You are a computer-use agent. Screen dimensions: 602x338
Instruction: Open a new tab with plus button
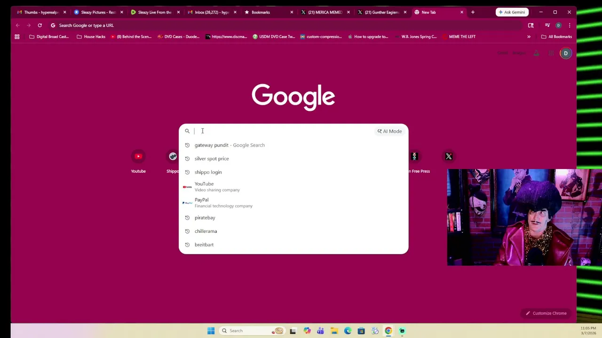pos(473,12)
